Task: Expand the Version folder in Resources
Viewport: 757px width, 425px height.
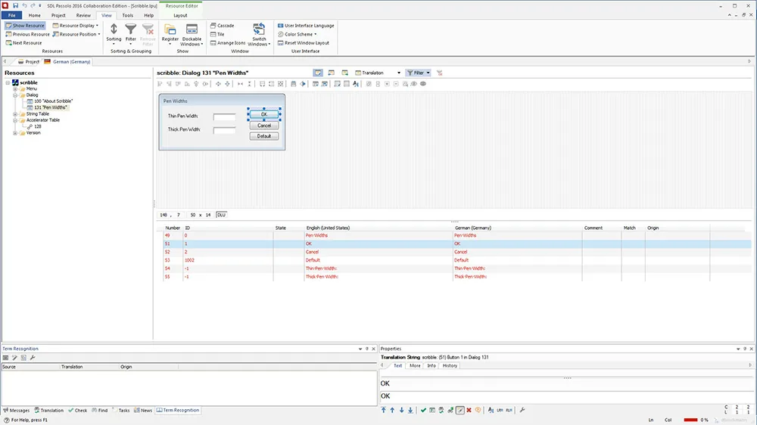Action: click(15, 132)
